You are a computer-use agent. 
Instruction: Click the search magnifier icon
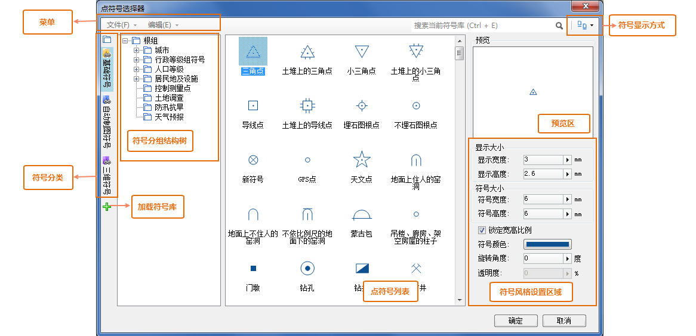559,26
